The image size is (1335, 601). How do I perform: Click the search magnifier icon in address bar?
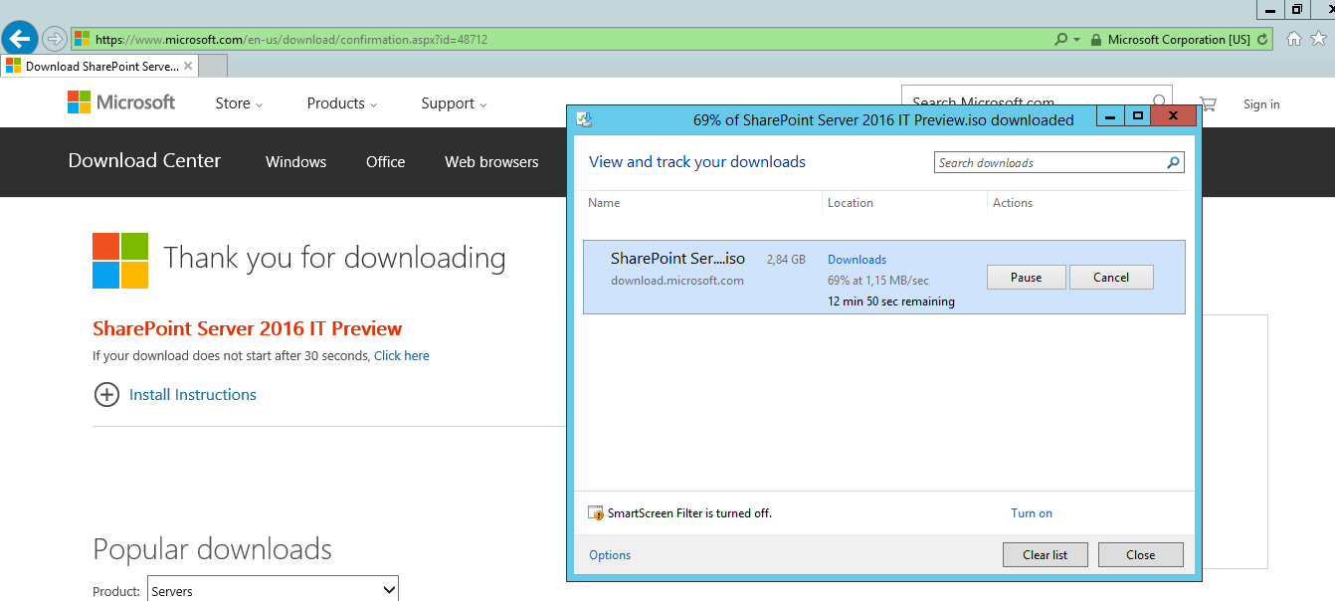pyautogui.click(x=1060, y=40)
